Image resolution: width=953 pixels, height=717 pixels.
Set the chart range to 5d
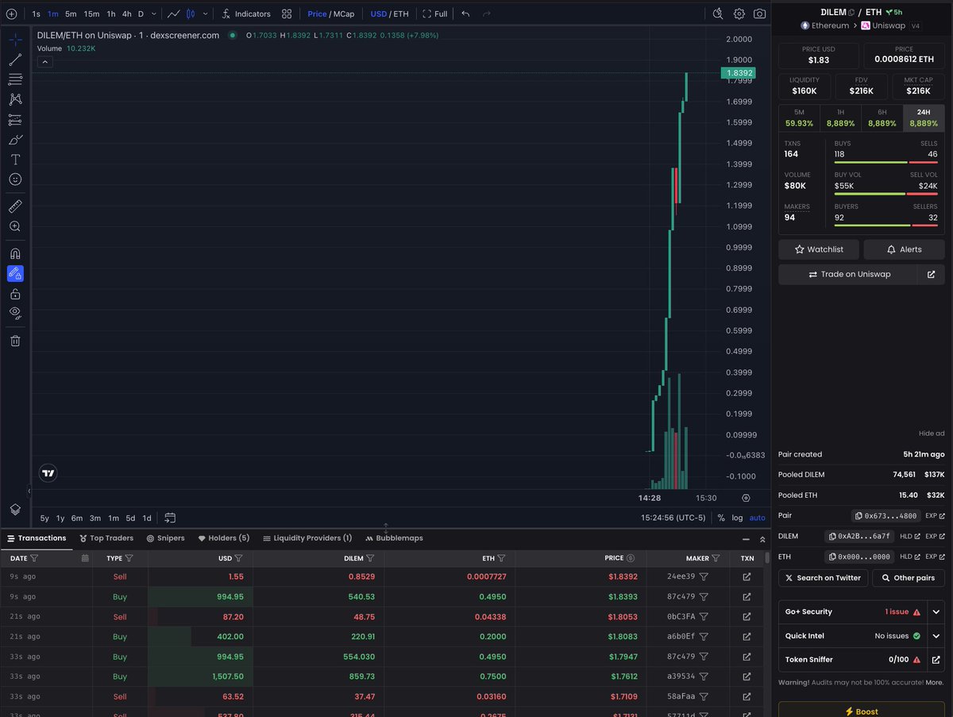130,518
